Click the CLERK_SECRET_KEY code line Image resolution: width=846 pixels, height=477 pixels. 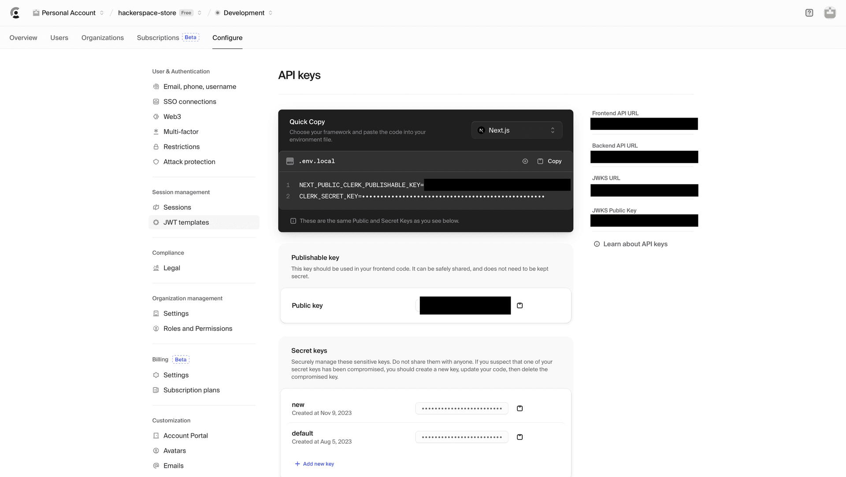tap(422, 196)
